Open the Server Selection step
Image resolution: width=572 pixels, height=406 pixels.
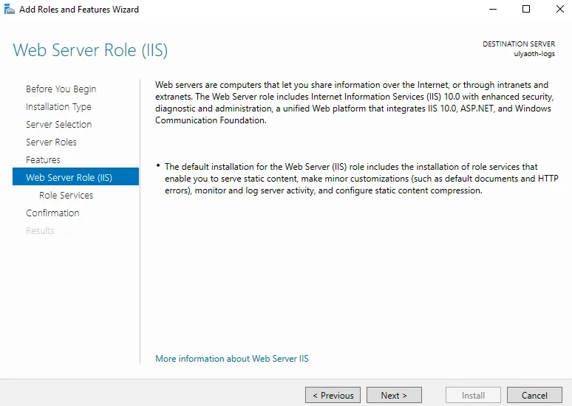(58, 125)
